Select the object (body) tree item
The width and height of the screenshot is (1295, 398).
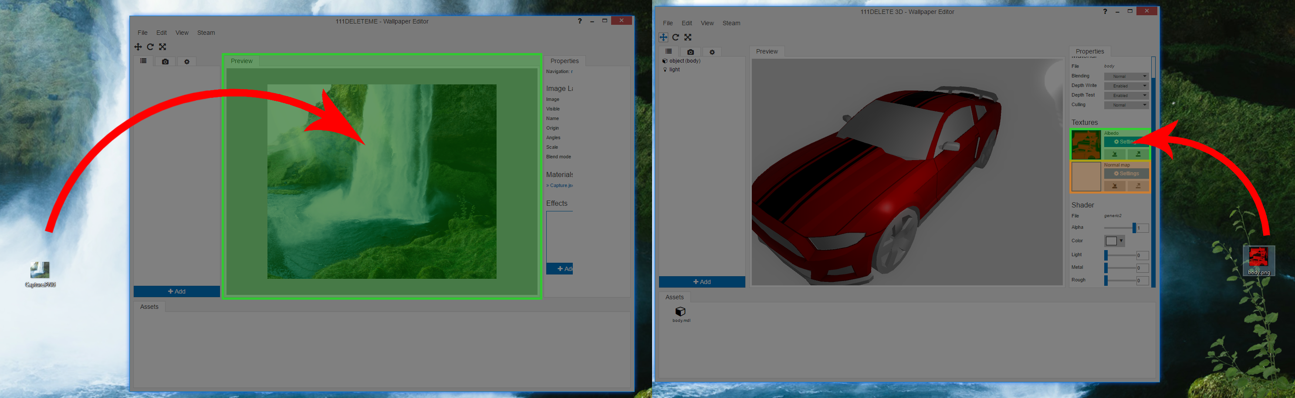click(x=682, y=61)
